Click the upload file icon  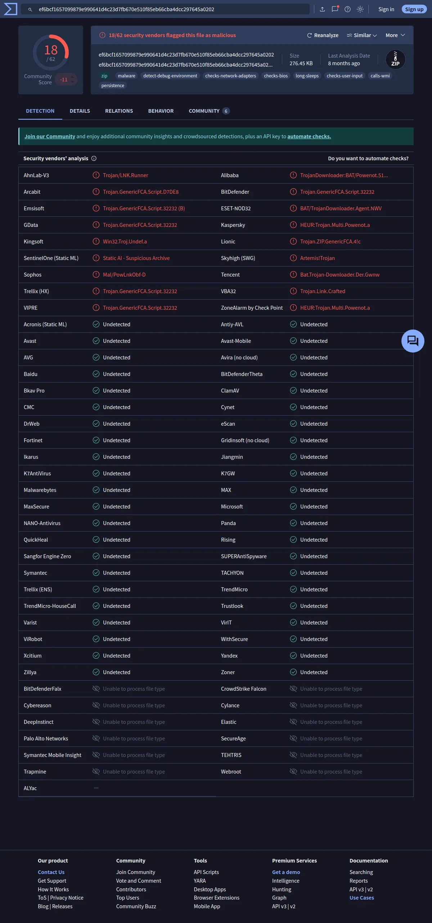point(322,9)
